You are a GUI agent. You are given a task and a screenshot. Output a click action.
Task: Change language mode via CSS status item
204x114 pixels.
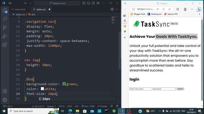pos(76,106)
